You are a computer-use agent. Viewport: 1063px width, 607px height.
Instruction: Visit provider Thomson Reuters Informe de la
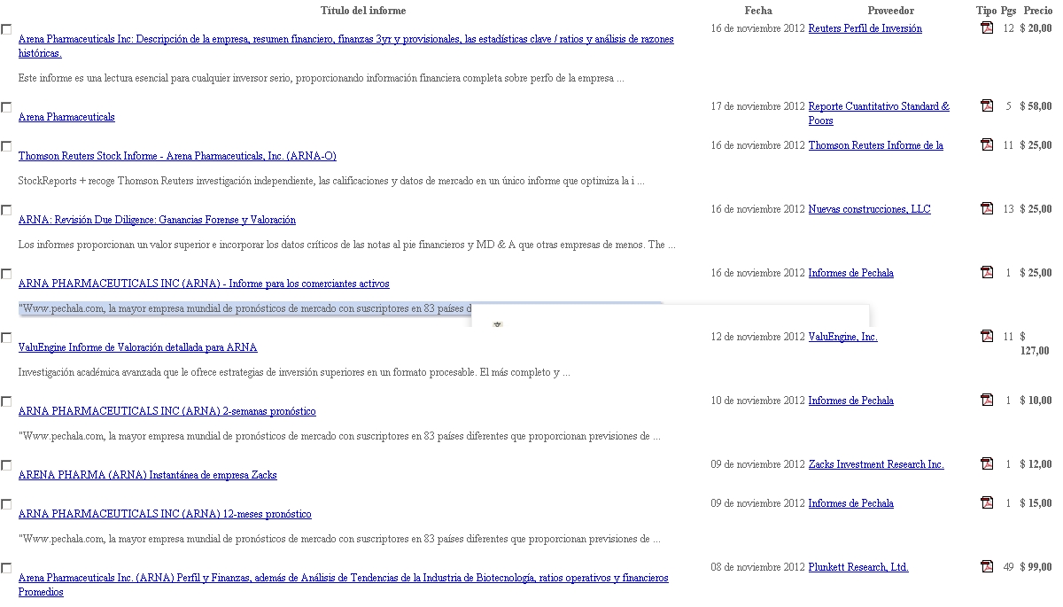tap(875, 145)
